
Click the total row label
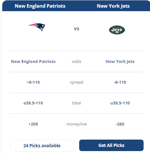77,103
